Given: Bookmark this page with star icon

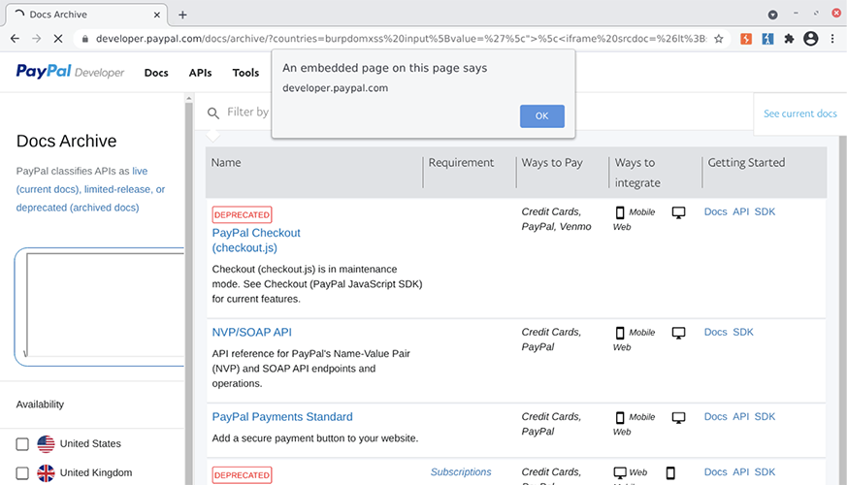Looking at the screenshot, I should (718, 39).
